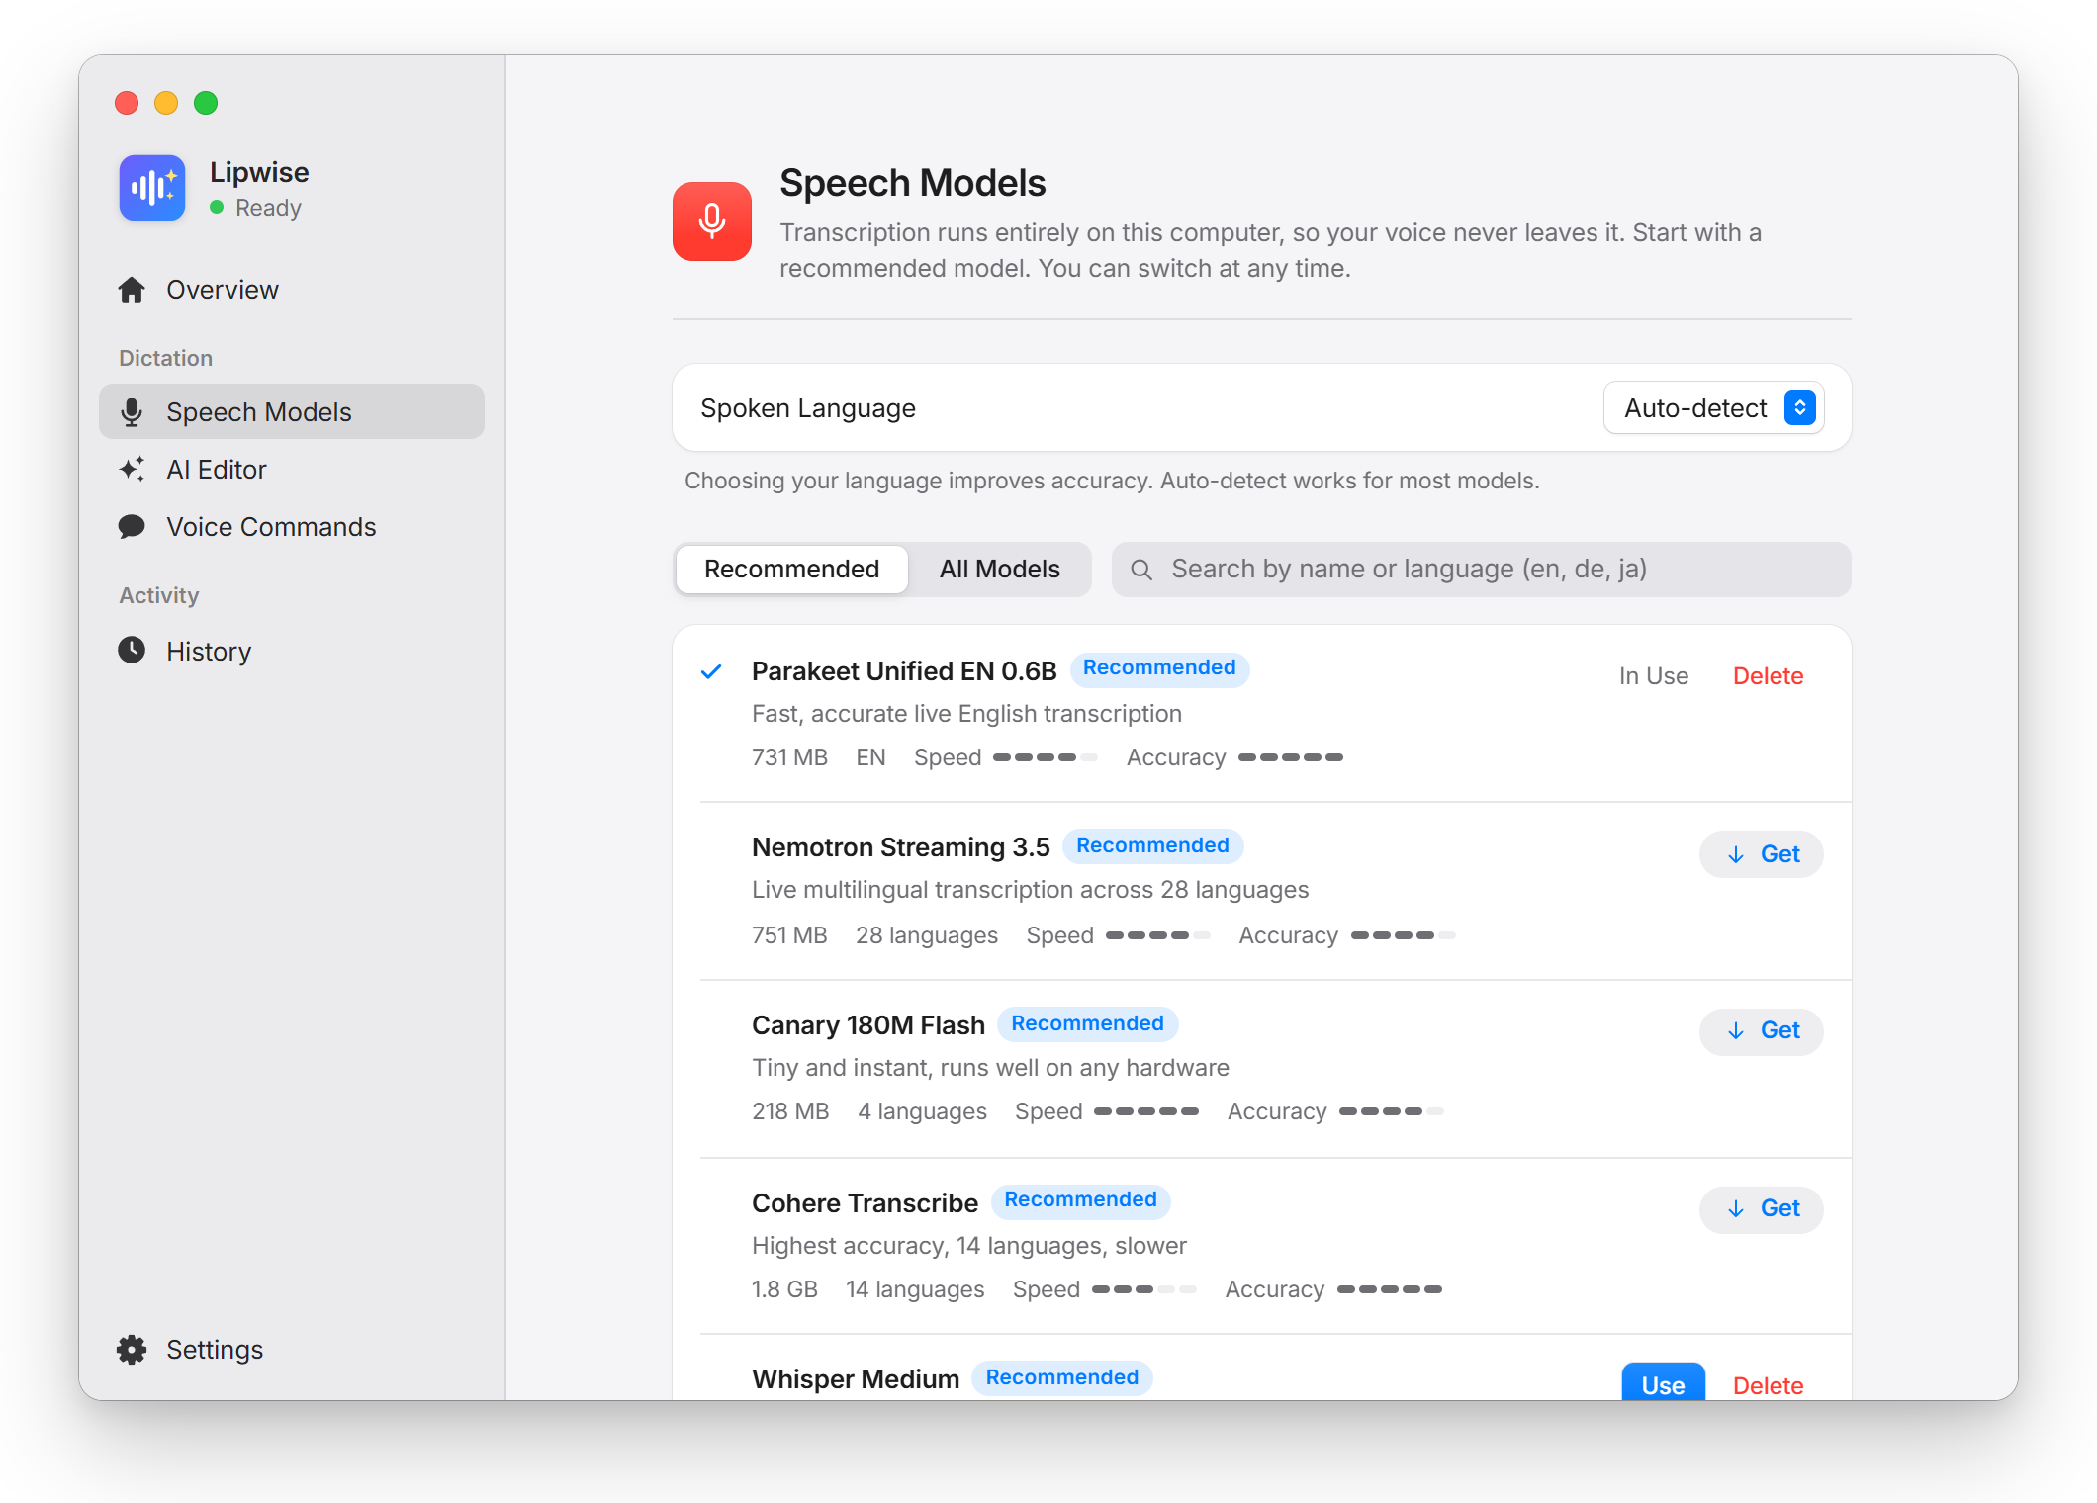Screen dimensions: 2097x1503
Task: Open the Overview page
Action: coord(292,290)
